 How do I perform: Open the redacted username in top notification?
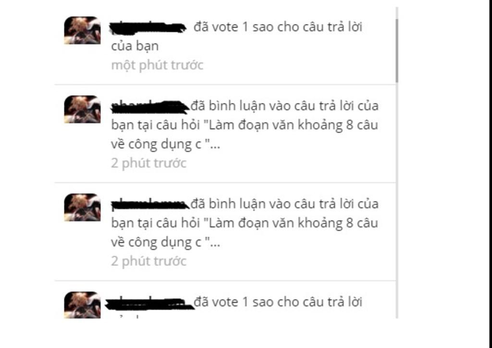[x=148, y=27]
